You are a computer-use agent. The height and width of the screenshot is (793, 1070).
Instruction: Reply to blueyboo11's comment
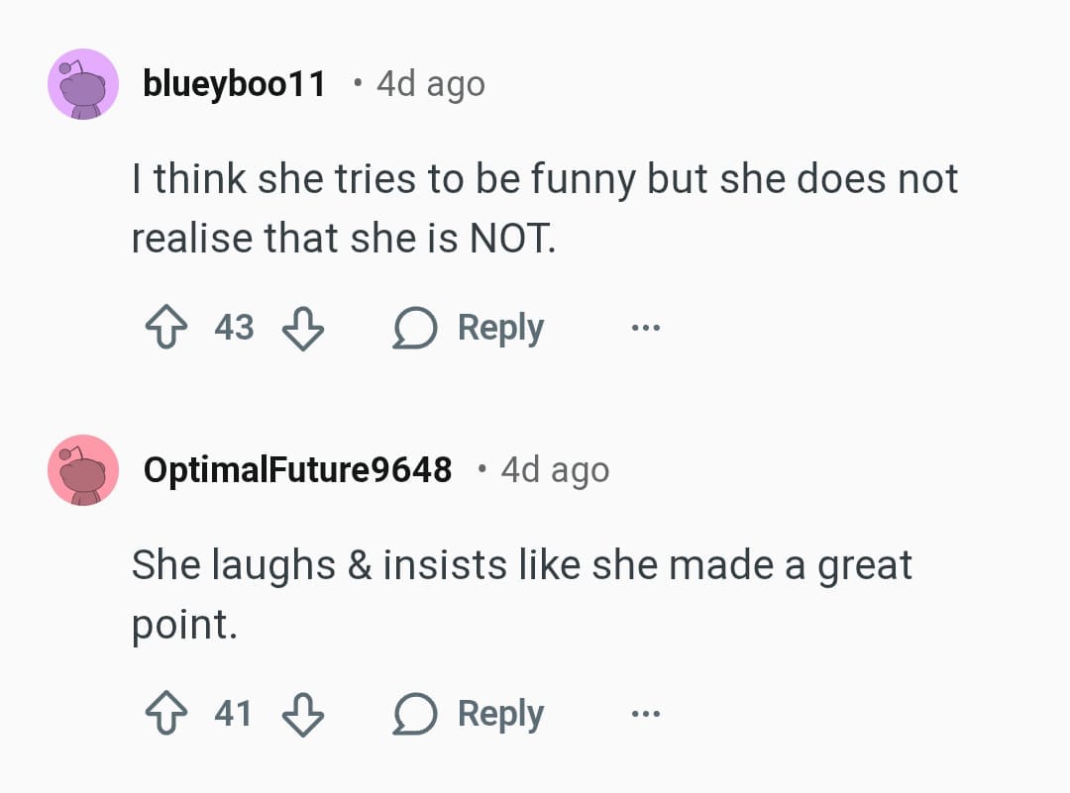[500, 328]
